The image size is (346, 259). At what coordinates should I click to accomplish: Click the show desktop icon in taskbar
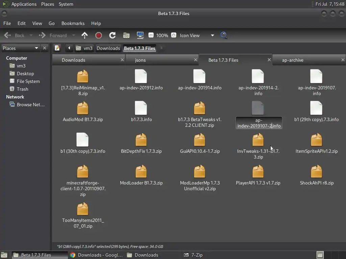(4, 255)
